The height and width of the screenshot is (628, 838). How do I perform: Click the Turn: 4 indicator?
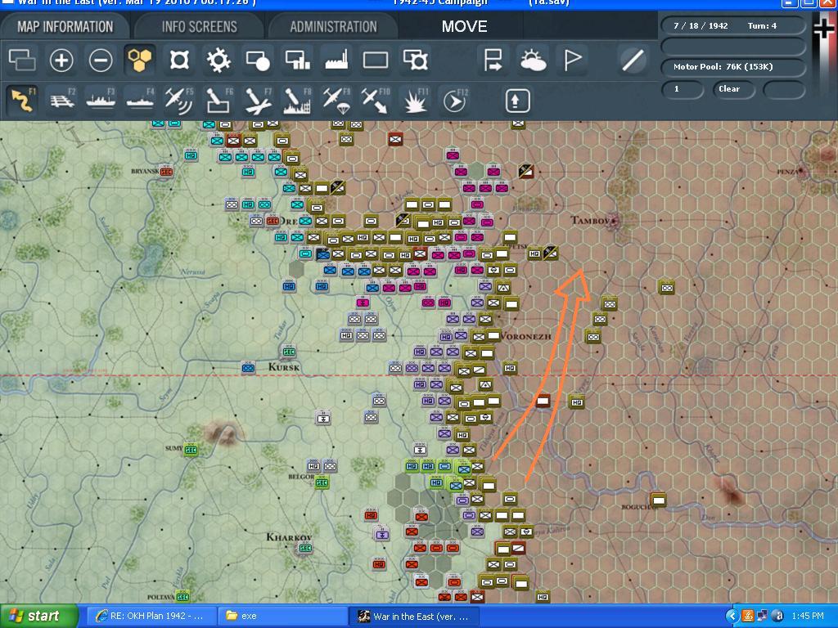762,25
